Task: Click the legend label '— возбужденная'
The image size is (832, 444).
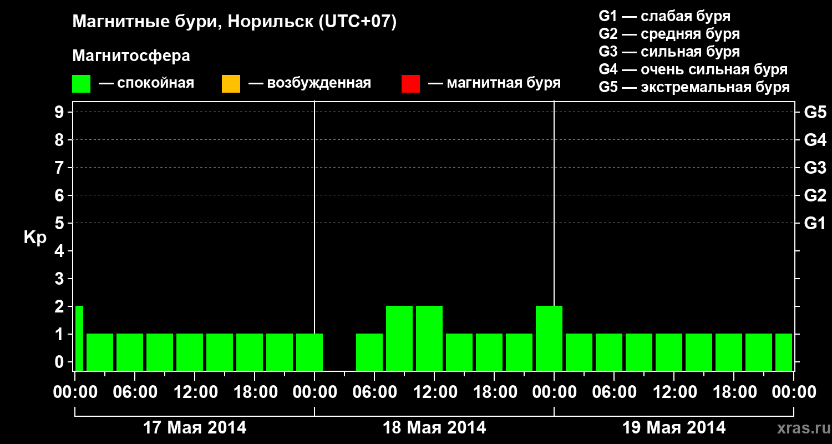Action: pos(310,83)
